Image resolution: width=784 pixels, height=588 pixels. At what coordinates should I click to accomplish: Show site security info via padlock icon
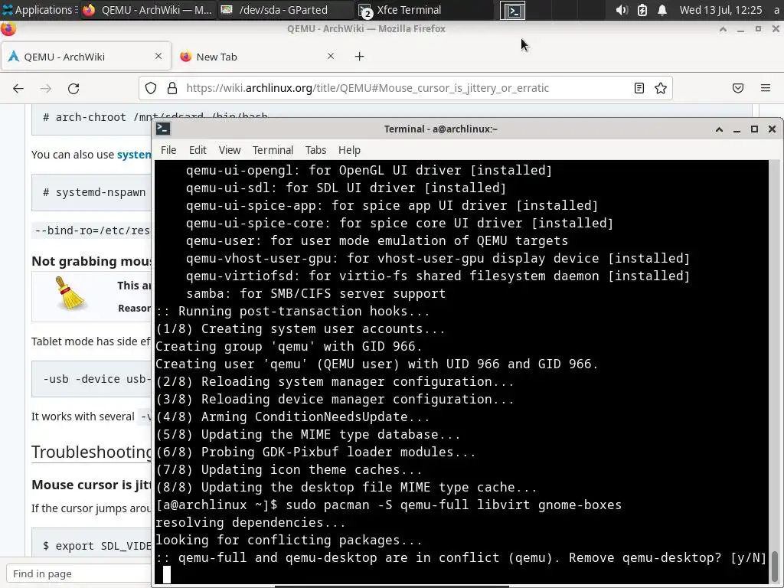[x=172, y=88]
